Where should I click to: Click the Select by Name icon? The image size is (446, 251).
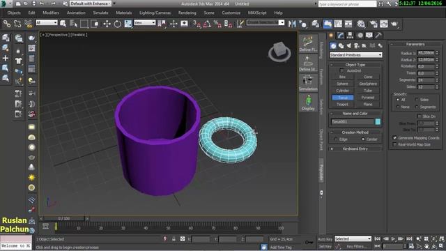coord(73,24)
